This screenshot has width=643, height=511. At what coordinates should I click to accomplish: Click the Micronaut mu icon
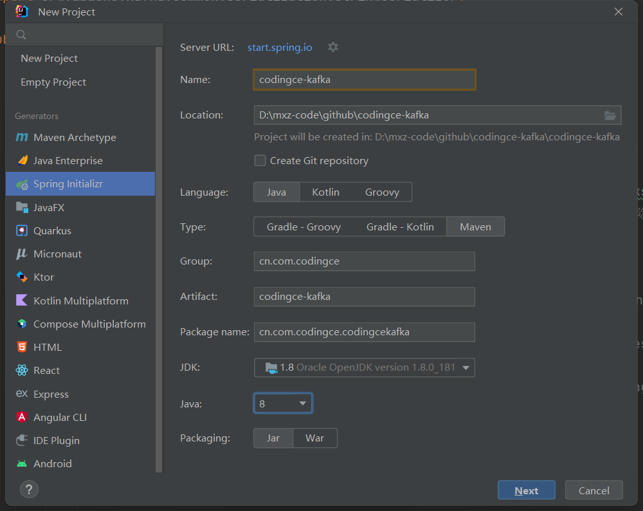tap(22, 254)
